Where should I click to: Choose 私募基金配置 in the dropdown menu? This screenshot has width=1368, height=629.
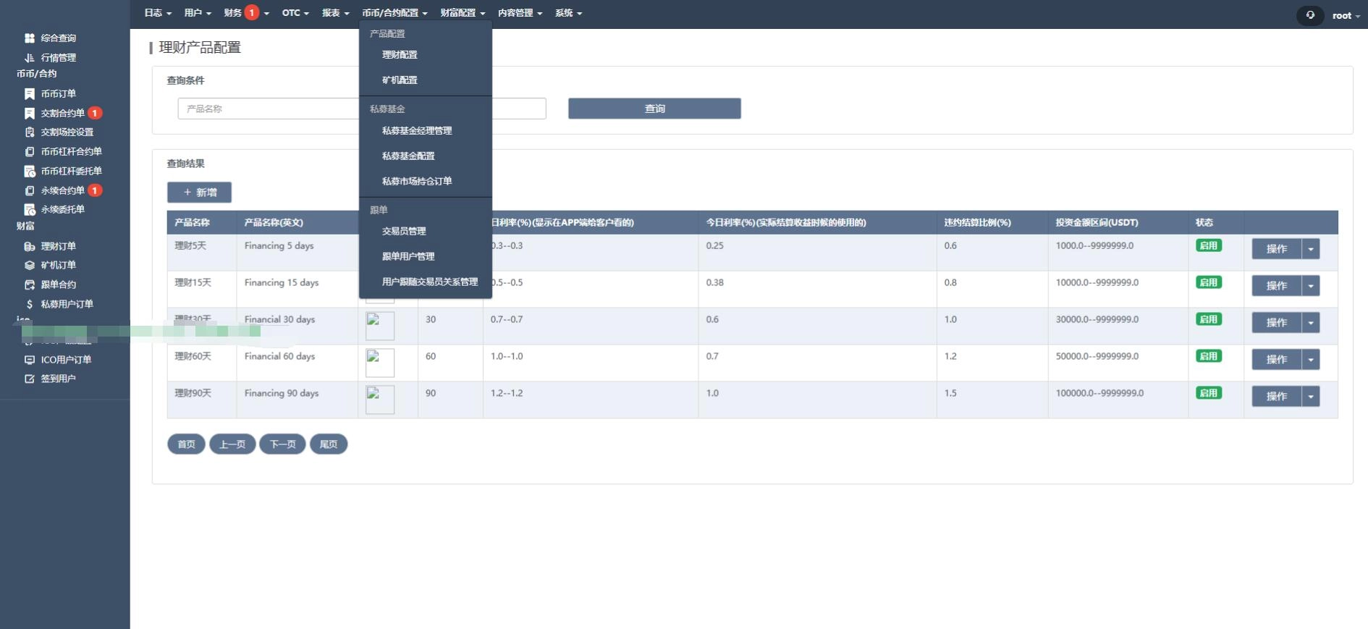coord(408,156)
